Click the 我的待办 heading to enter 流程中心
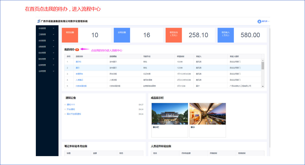This screenshot has width=305, height=165. [x=69, y=49]
